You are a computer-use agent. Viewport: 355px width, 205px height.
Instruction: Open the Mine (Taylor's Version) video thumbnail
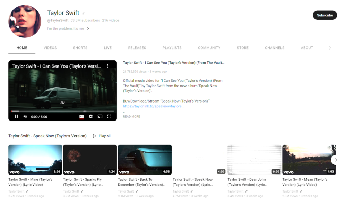(35, 160)
